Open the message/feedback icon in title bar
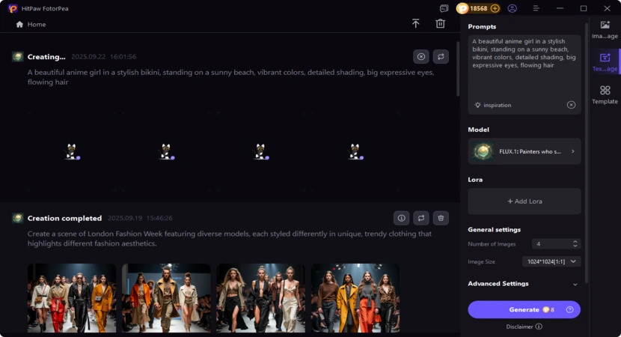Viewport: 621px width, 337px height. point(444,8)
